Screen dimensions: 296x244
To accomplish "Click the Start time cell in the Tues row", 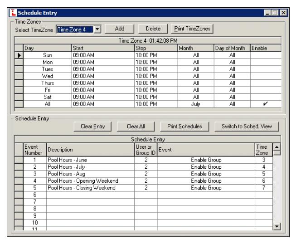I will tap(103, 69).
